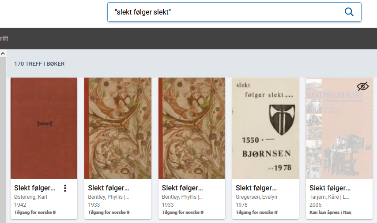The height and width of the screenshot is (223, 377).
Task: Click the magnifying glass search icon
Action: (x=349, y=12)
